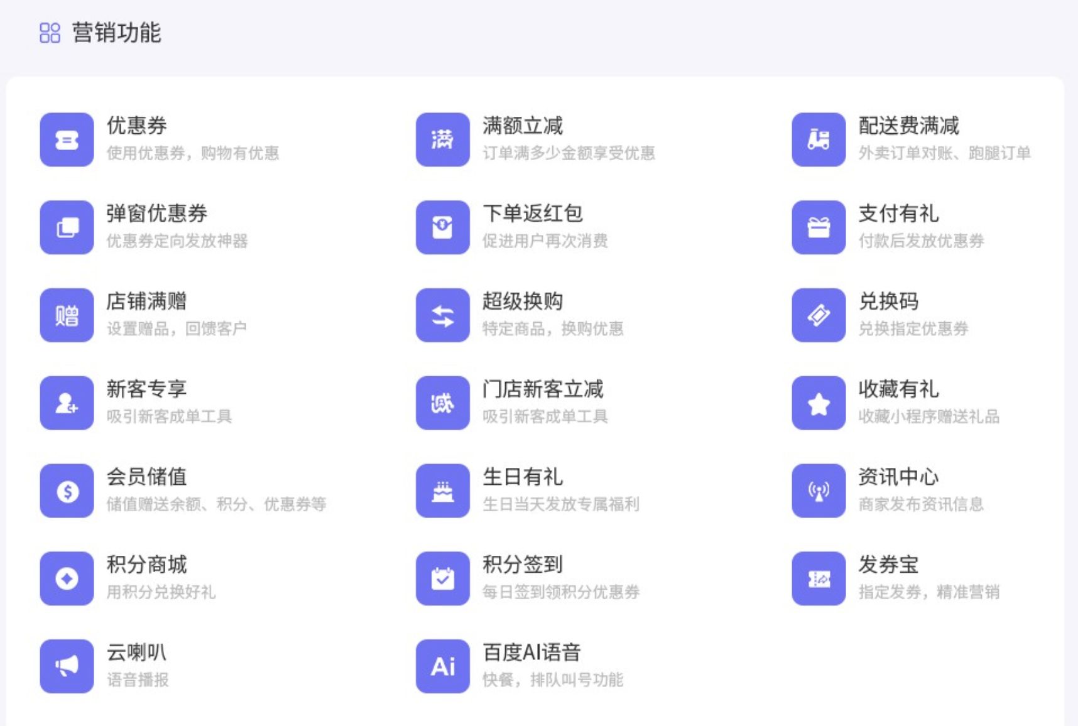Click the 积分商城 icon
The height and width of the screenshot is (726, 1078).
67,578
